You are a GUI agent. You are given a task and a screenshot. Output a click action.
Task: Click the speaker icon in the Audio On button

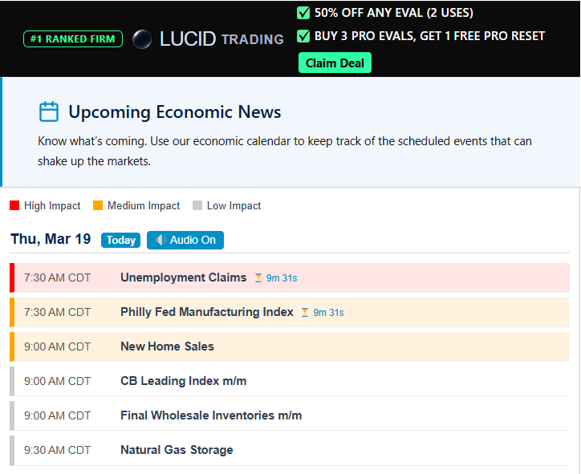click(160, 240)
